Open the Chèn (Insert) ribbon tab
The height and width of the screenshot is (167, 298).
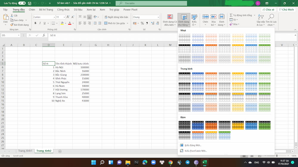click(x=32, y=9)
